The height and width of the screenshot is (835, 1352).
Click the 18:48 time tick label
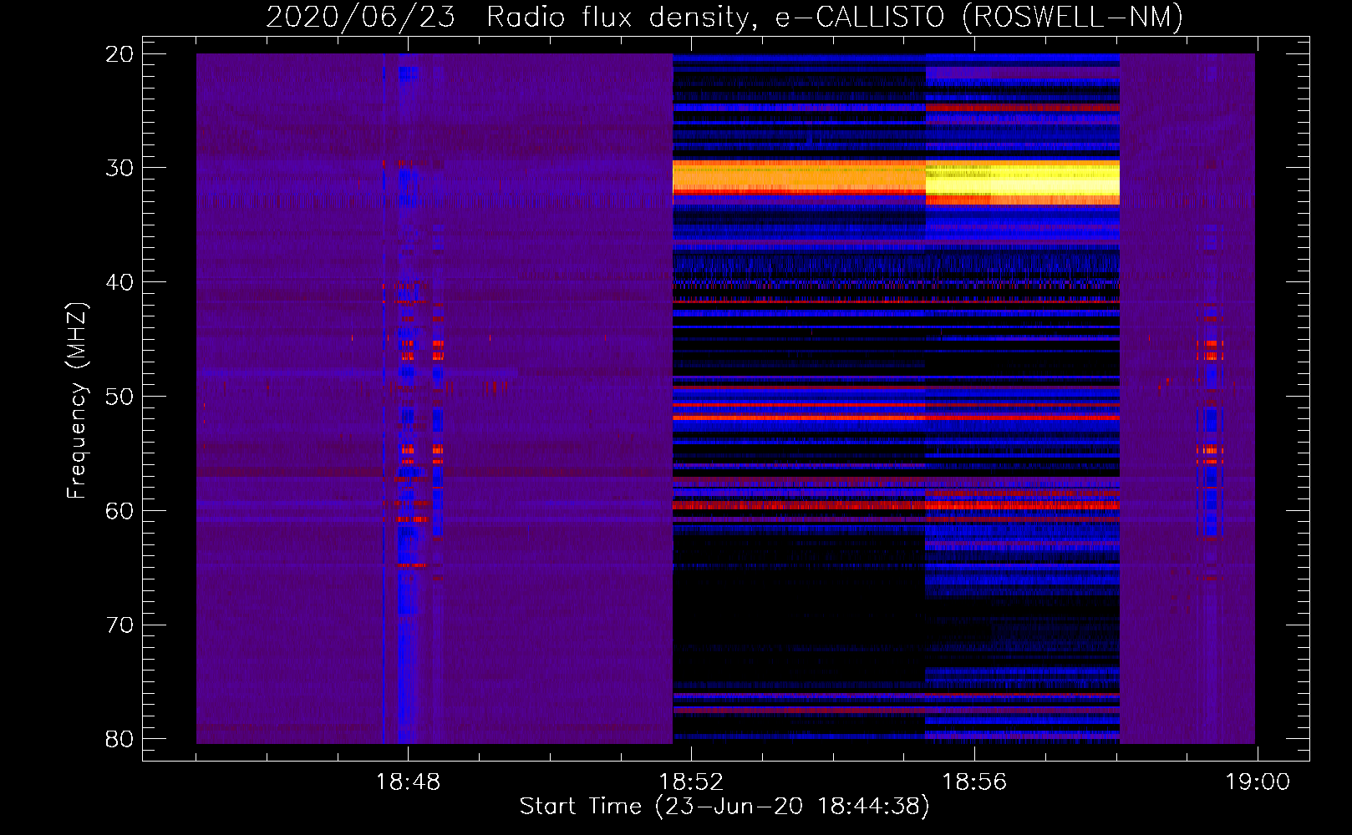pos(408,782)
